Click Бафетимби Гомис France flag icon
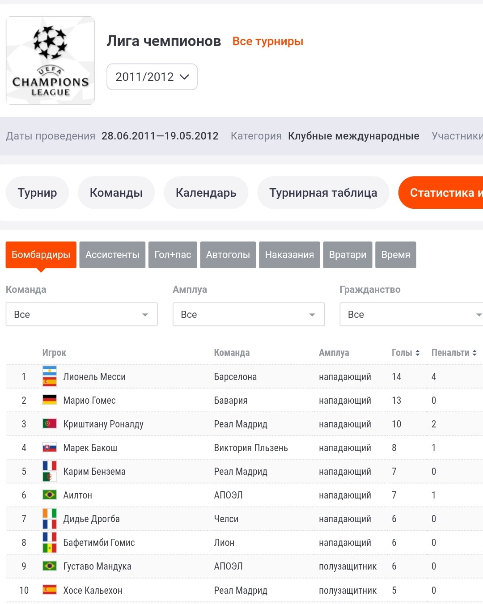Viewport: 483px width, 604px height. point(50,537)
